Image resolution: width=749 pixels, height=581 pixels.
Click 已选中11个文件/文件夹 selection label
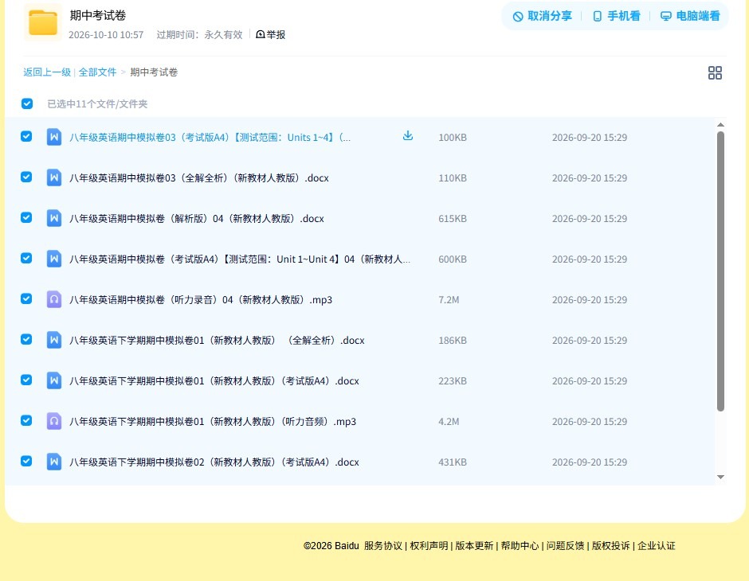point(97,104)
